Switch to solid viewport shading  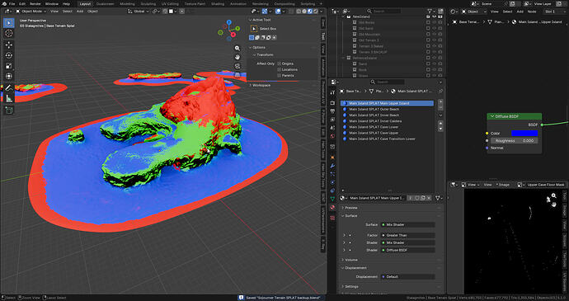coord(304,12)
